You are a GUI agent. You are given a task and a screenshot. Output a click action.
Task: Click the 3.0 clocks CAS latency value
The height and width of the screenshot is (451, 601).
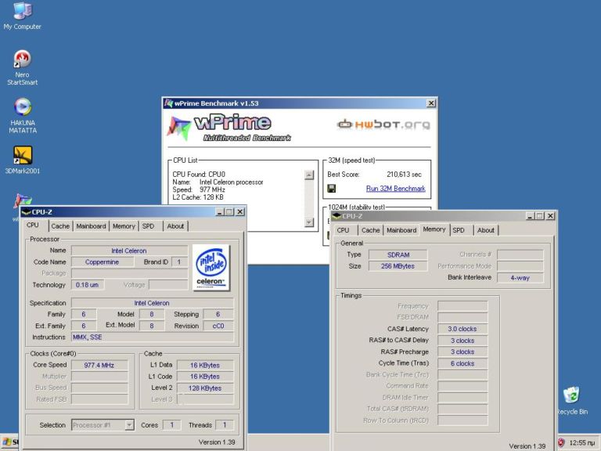click(462, 329)
